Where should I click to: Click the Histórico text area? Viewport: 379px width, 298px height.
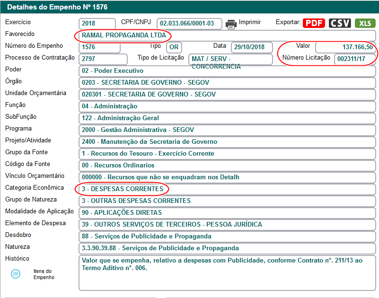click(227, 273)
